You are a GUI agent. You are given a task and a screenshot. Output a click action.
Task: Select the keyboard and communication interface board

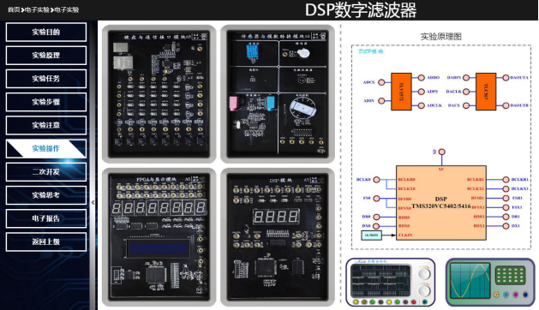[x=159, y=94]
